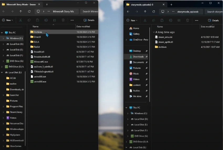Close the storymode_episode2-5 tab
Viewport: 223px width, 150px height.
point(164,4)
